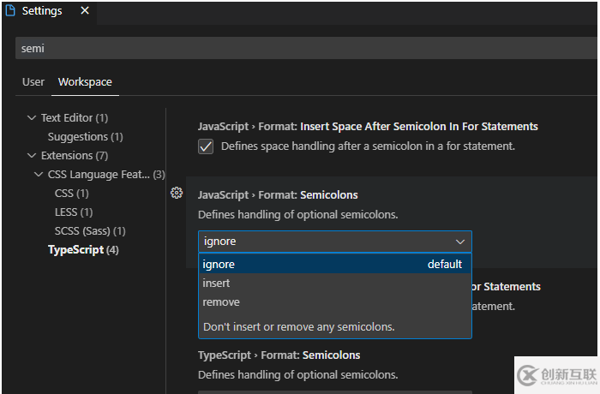Collapse the Text Editor tree chevron
Screen dimensions: 600x394
click(32, 118)
